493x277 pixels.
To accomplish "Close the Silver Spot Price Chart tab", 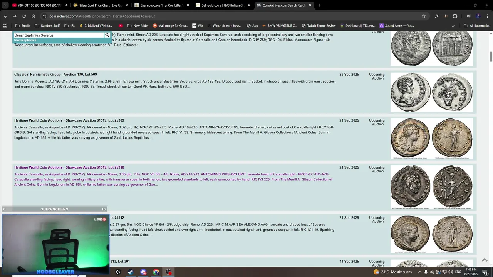I will (x=127, y=5).
